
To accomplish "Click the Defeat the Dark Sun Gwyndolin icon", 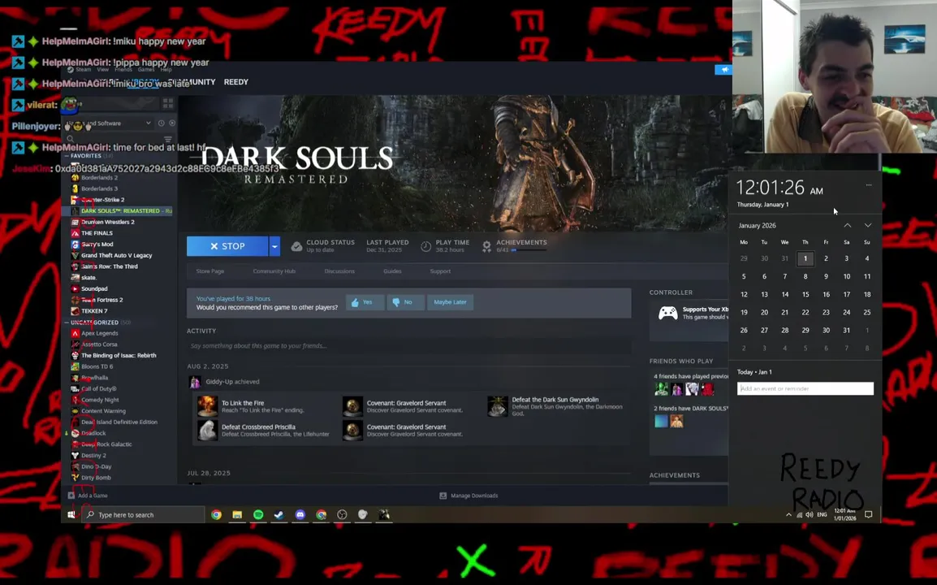I will click(x=497, y=405).
